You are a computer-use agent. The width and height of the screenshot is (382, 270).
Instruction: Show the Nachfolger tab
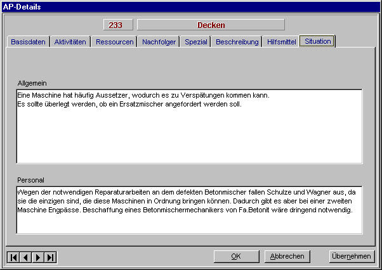click(x=159, y=42)
